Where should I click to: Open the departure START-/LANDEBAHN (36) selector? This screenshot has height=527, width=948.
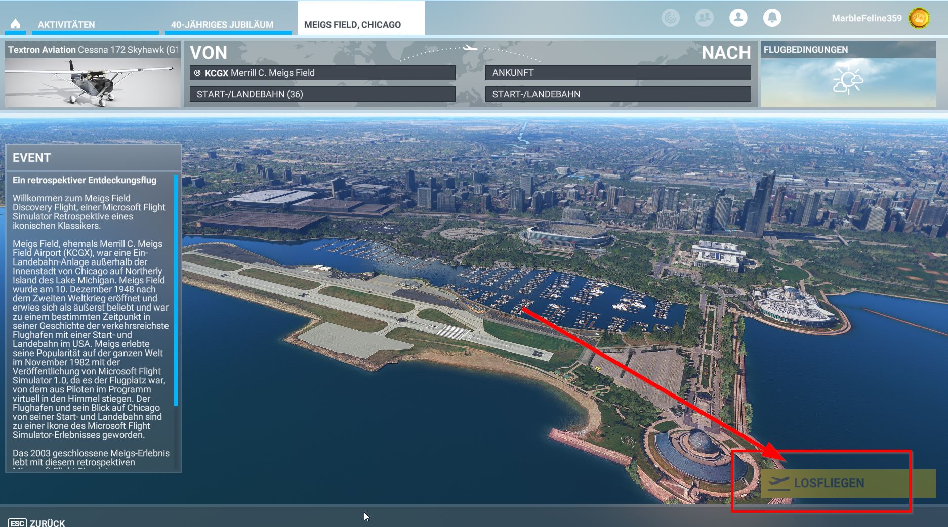click(322, 94)
